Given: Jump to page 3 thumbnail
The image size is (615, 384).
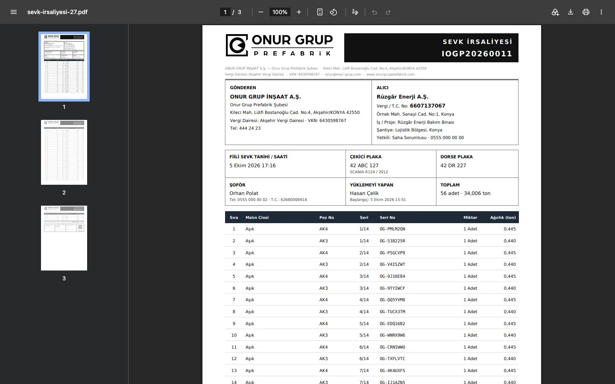Looking at the screenshot, I should (64, 238).
